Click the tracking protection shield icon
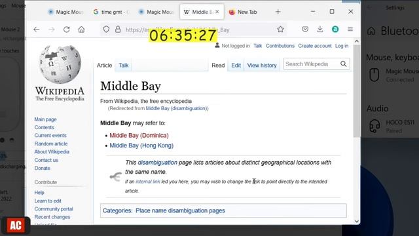The width and height of the screenshot is (419, 236). (x=106, y=29)
